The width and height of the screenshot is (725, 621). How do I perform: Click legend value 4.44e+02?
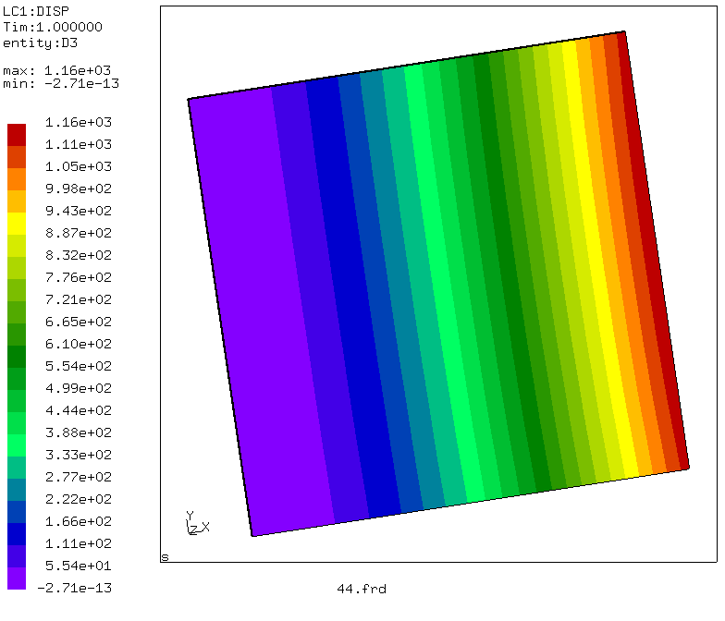(x=79, y=410)
